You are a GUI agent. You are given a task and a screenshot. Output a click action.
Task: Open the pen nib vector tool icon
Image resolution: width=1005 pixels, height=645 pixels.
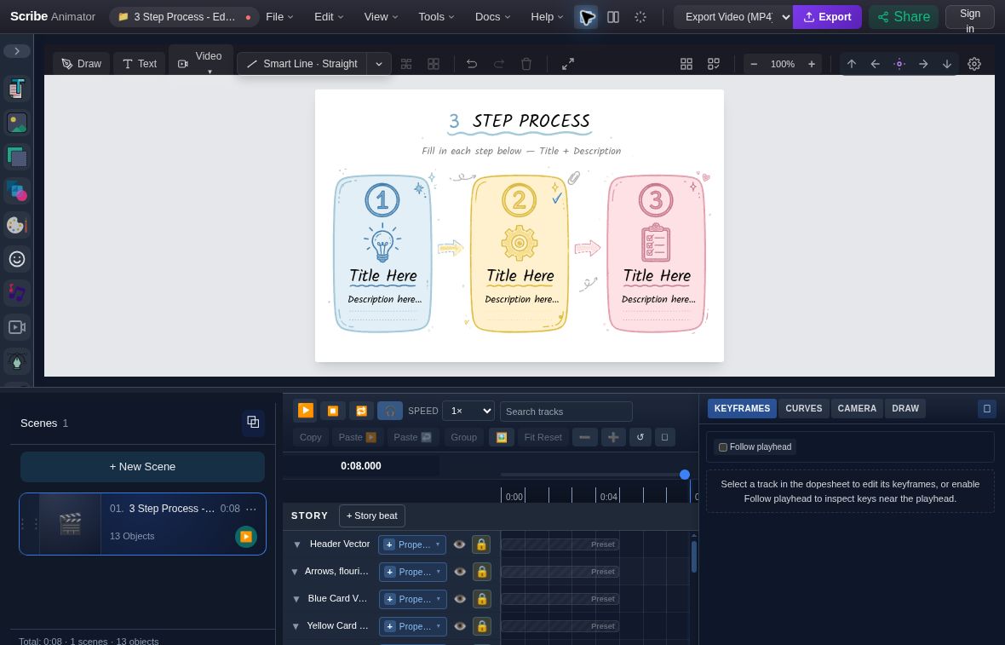(x=17, y=361)
